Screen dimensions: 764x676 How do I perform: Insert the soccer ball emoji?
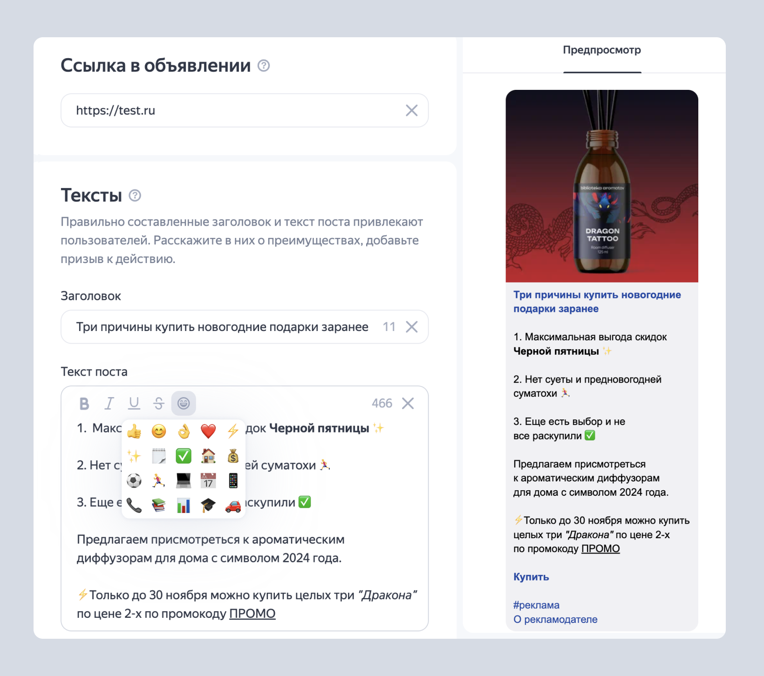point(134,480)
